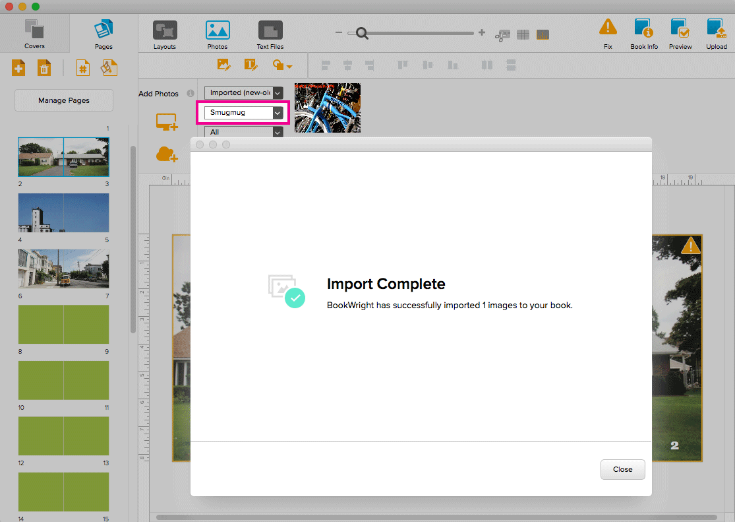Add photos from computer icon

coord(167,122)
